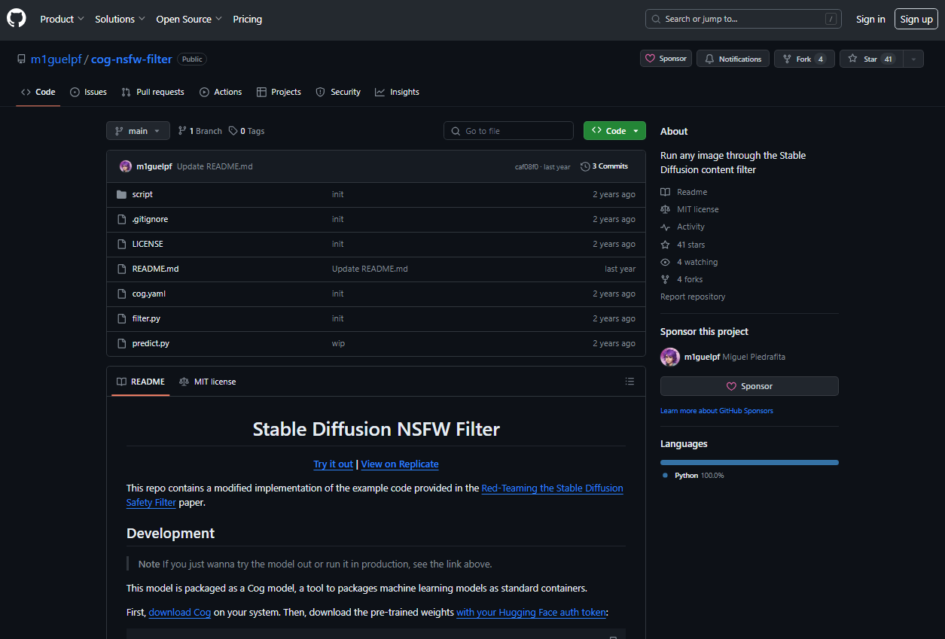Image resolution: width=945 pixels, height=639 pixels.
Task: Switch to the Projects tab
Action: (x=279, y=92)
